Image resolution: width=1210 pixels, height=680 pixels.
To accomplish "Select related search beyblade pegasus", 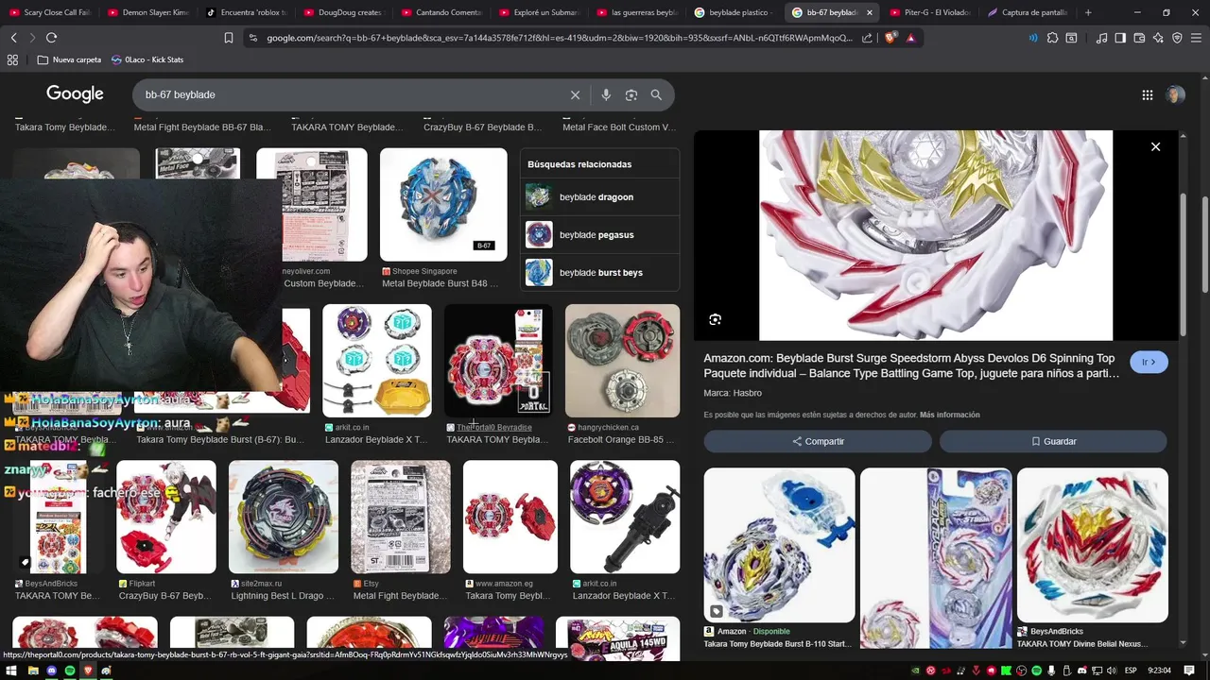I will [599, 234].
